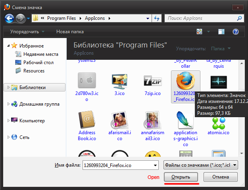Image resolution: width=248 pixels, height=190 pixels.
Task: Select the 3.ico monitor icon
Action: pyautogui.click(x=119, y=81)
